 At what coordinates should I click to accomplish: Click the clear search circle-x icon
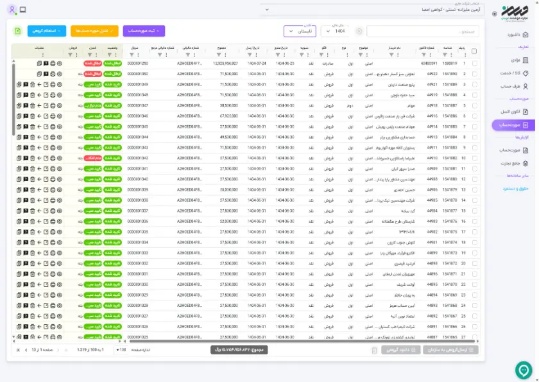pos(359,31)
